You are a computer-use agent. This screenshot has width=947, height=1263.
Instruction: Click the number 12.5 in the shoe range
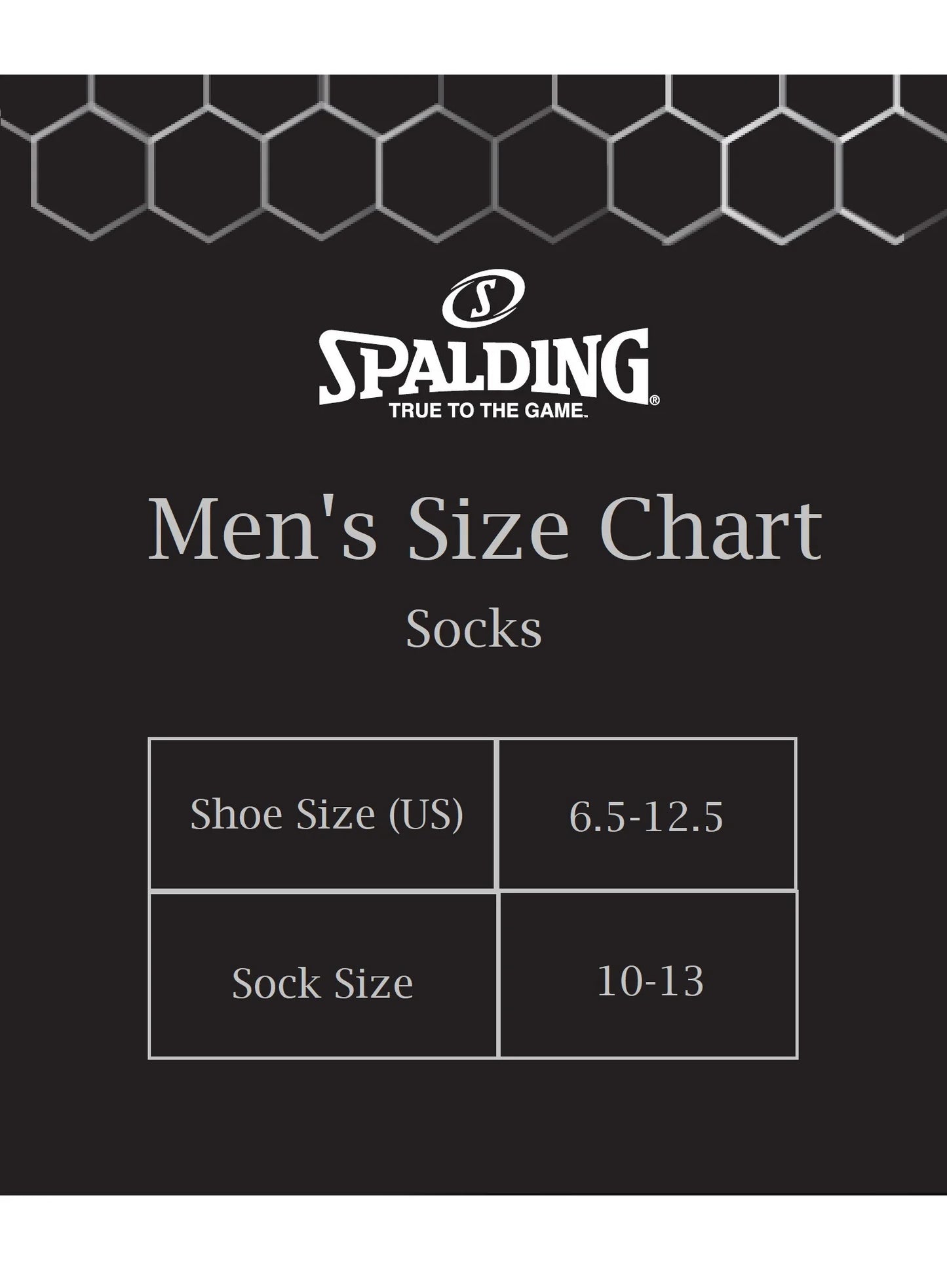[x=684, y=817]
